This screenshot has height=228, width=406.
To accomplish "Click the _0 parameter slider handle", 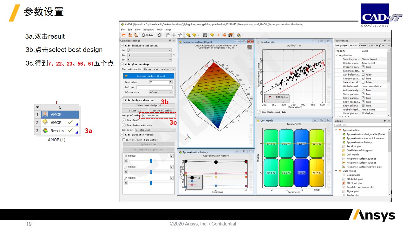I will tap(151, 161).
